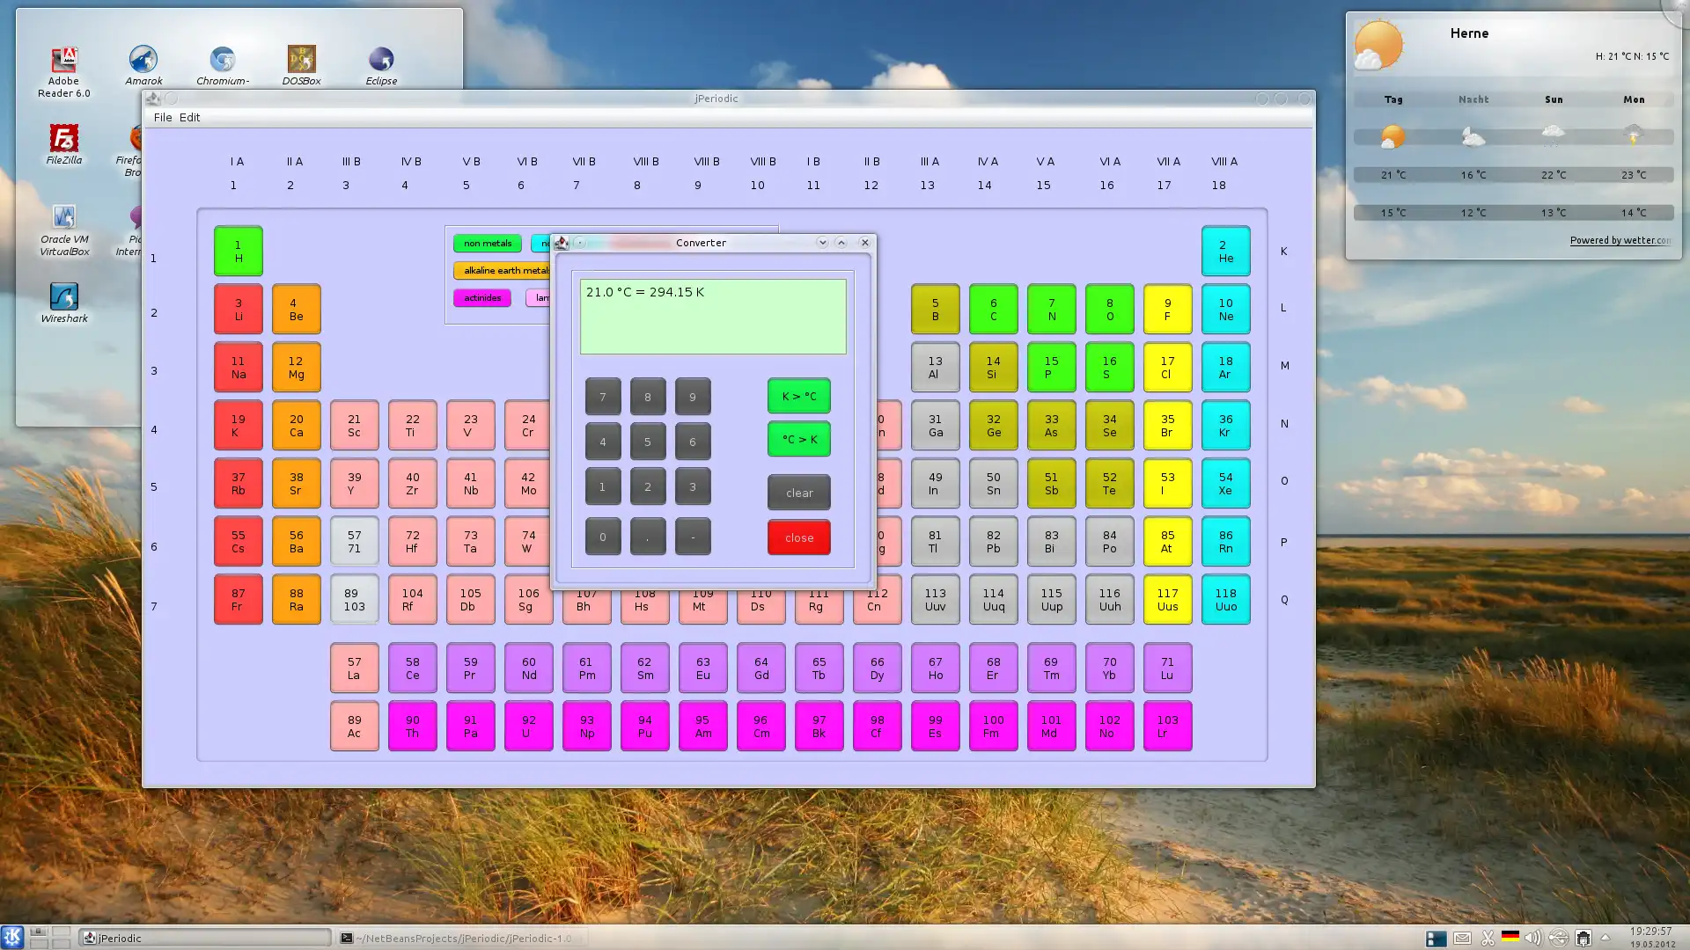Expand the lanthanides tab in legend

(542, 297)
